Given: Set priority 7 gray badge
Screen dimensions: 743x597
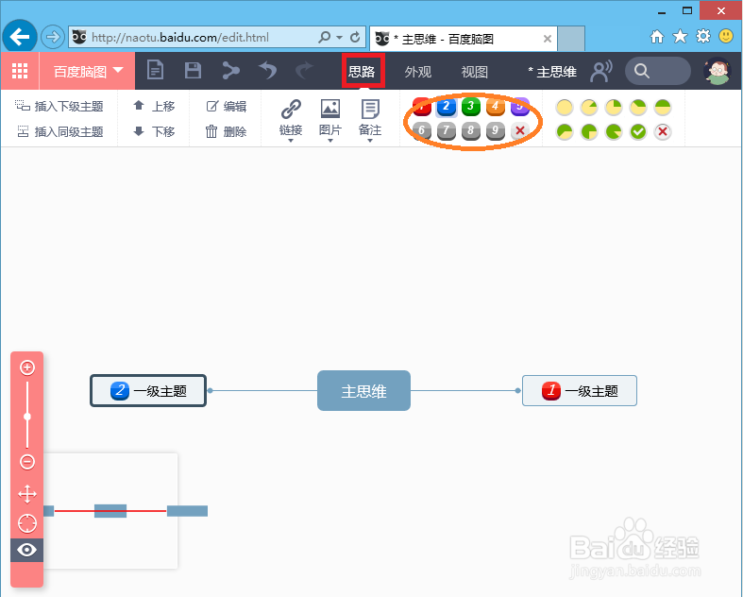Looking at the screenshot, I should (446, 131).
